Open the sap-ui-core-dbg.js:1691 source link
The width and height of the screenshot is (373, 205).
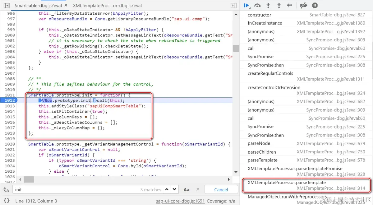[x=180, y=201]
